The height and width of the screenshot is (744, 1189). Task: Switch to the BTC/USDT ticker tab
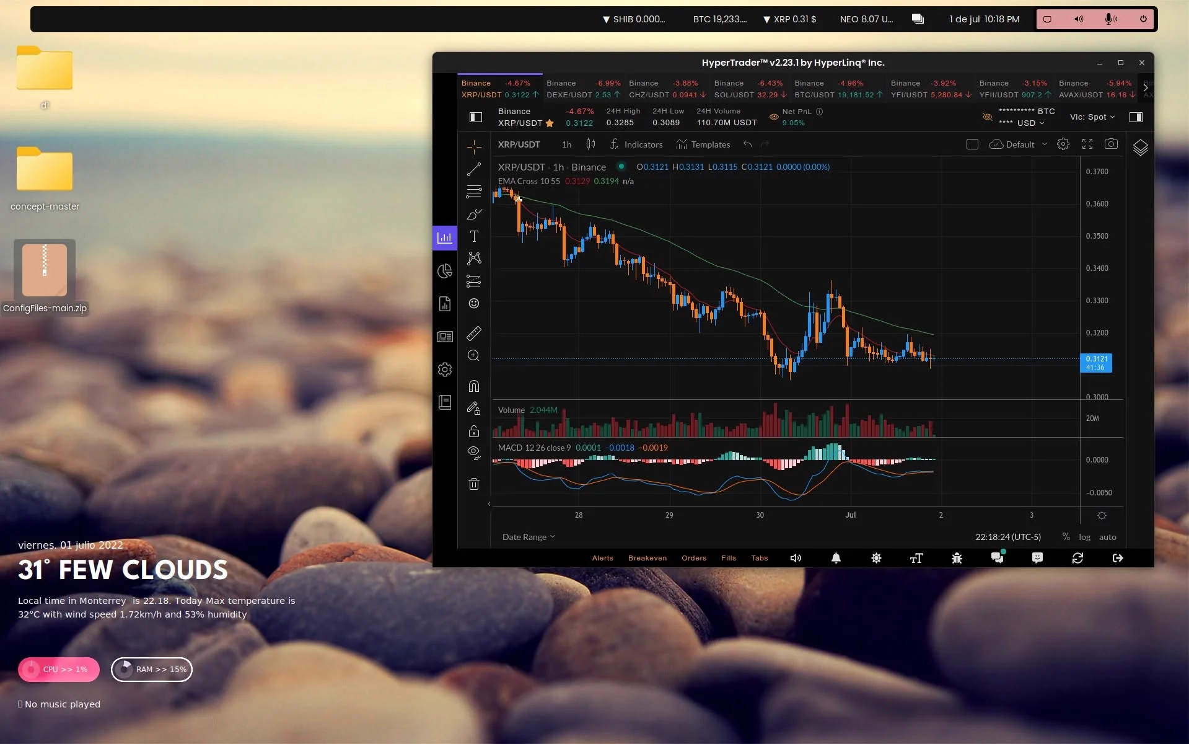click(x=839, y=89)
